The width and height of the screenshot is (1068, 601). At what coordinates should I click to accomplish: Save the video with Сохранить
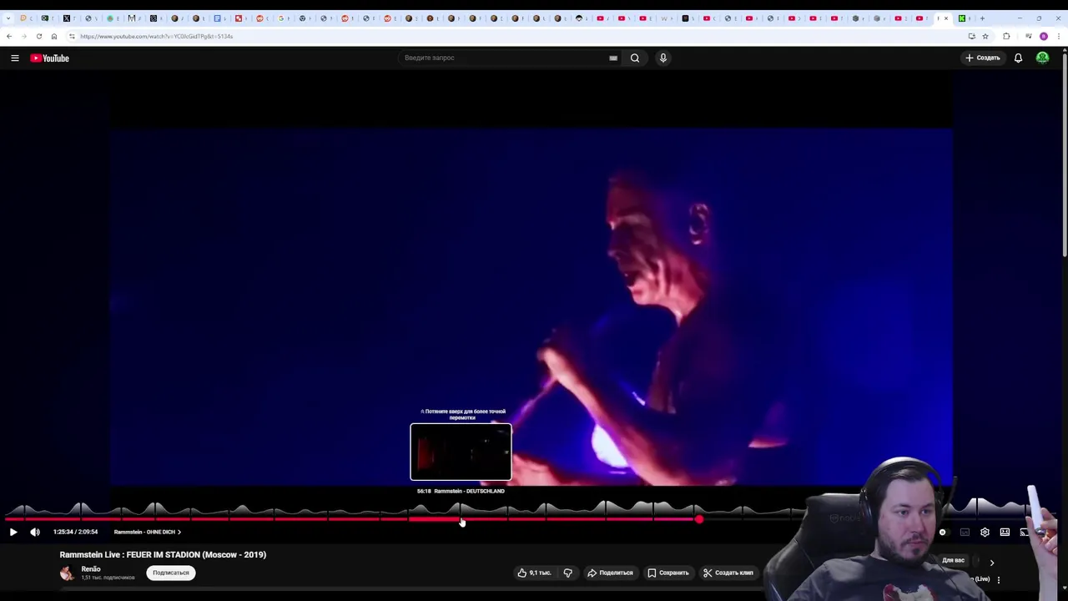pyautogui.click(x=668, y=573)
